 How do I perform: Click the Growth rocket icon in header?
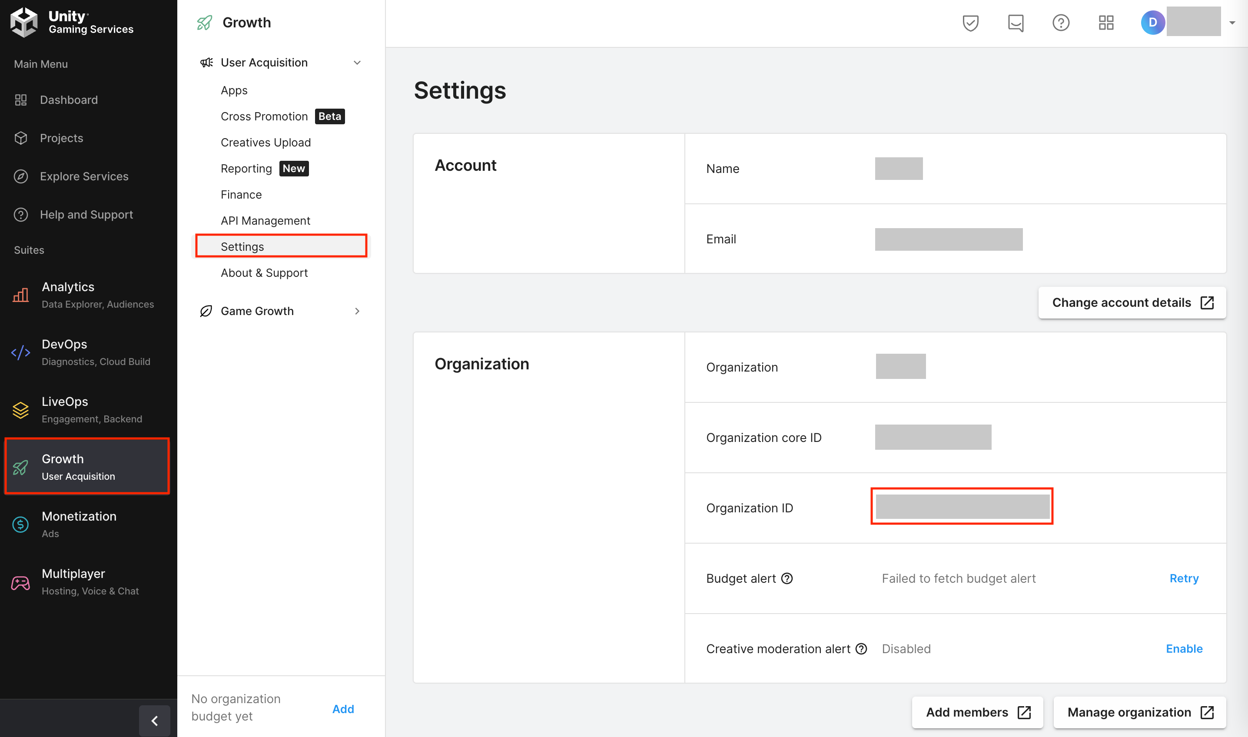pyautogui.click(x=204, y=22)
